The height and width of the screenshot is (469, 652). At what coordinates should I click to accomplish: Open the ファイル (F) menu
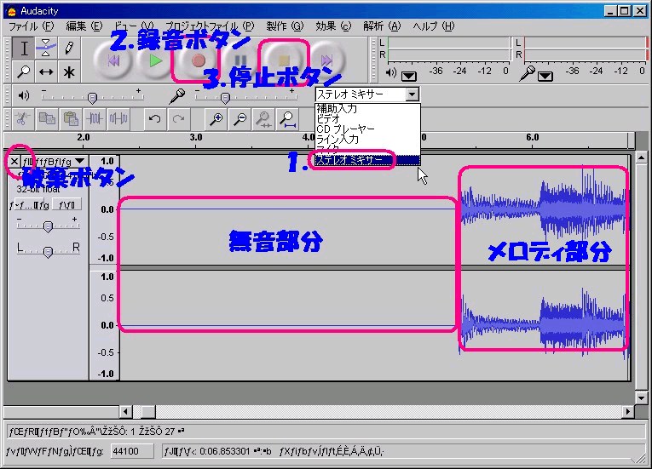click(32, 26)
